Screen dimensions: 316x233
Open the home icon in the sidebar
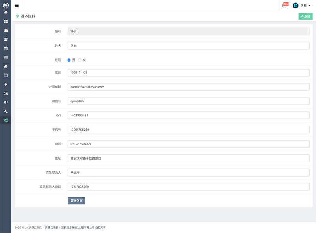(6, 13)
